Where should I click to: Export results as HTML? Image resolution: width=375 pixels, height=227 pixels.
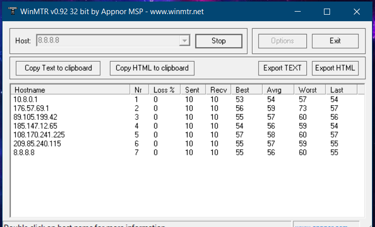pyautogui.click(x=335, y=68)
